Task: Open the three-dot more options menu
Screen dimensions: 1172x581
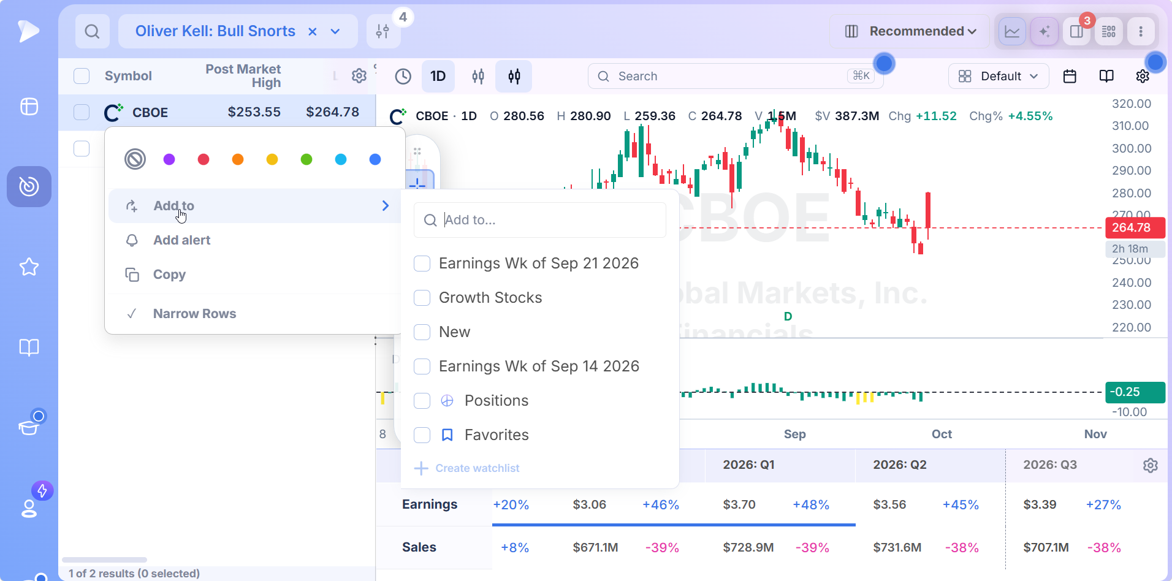Action: click(1141, 31)
